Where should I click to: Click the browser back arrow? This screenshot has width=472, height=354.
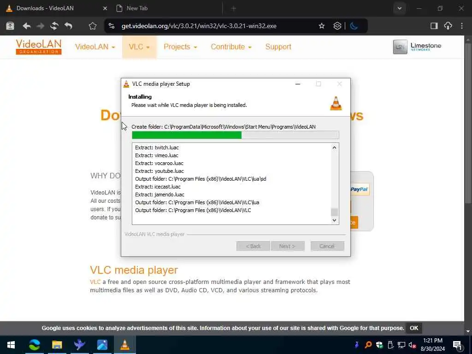(x=27, y=26)
